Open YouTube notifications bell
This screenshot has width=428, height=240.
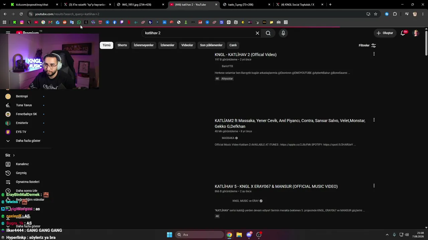[x=403, y=33]
